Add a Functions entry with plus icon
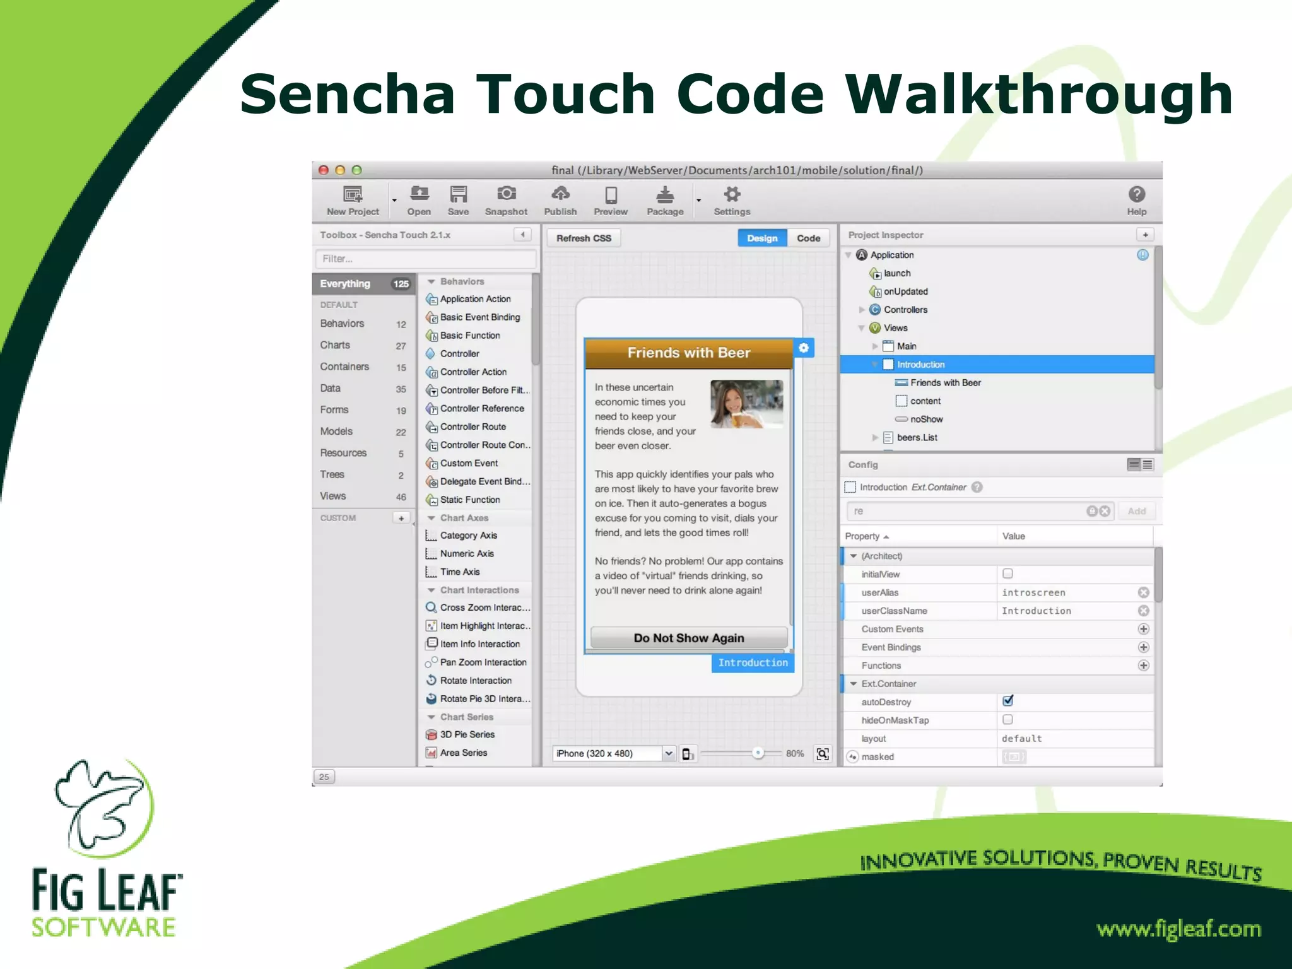 point(1143,666)
